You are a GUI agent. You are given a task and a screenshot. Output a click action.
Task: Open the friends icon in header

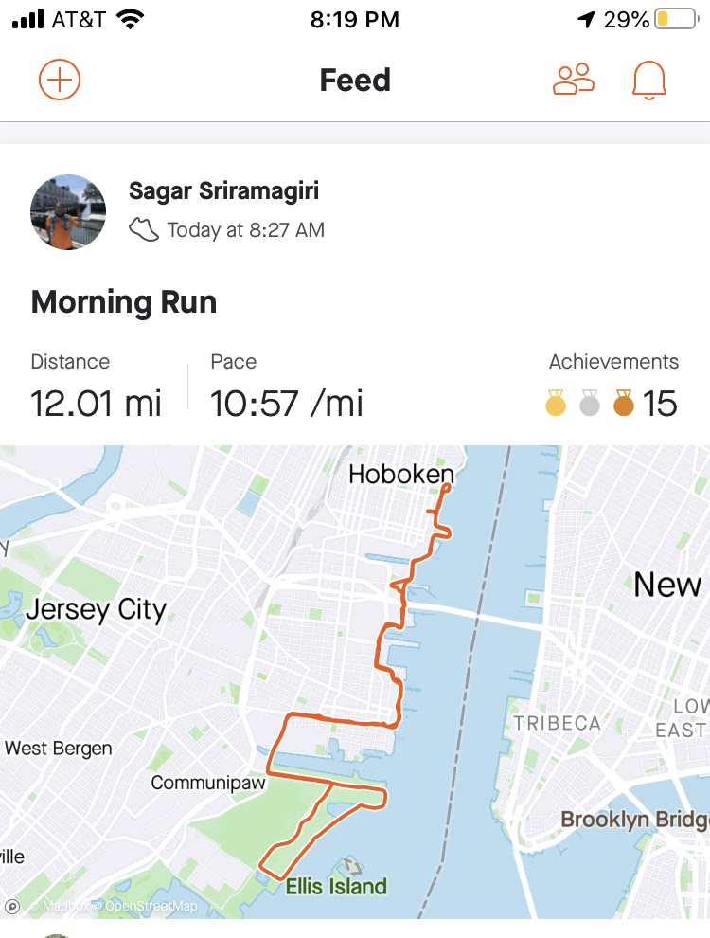click(x=574, y=80)
